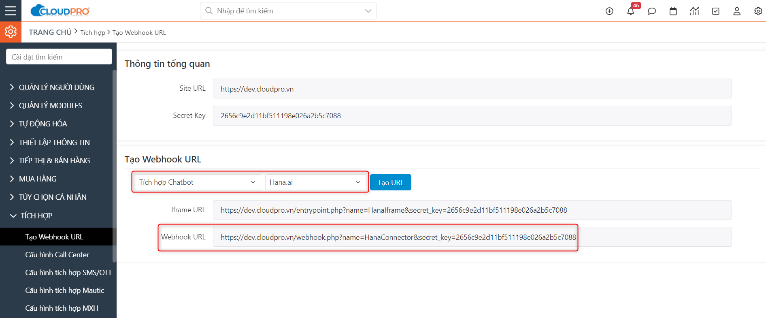The width and height of the screenshot is (766, 318).
Task: Click the orange settings gear icon
Action: coord(11,32)
